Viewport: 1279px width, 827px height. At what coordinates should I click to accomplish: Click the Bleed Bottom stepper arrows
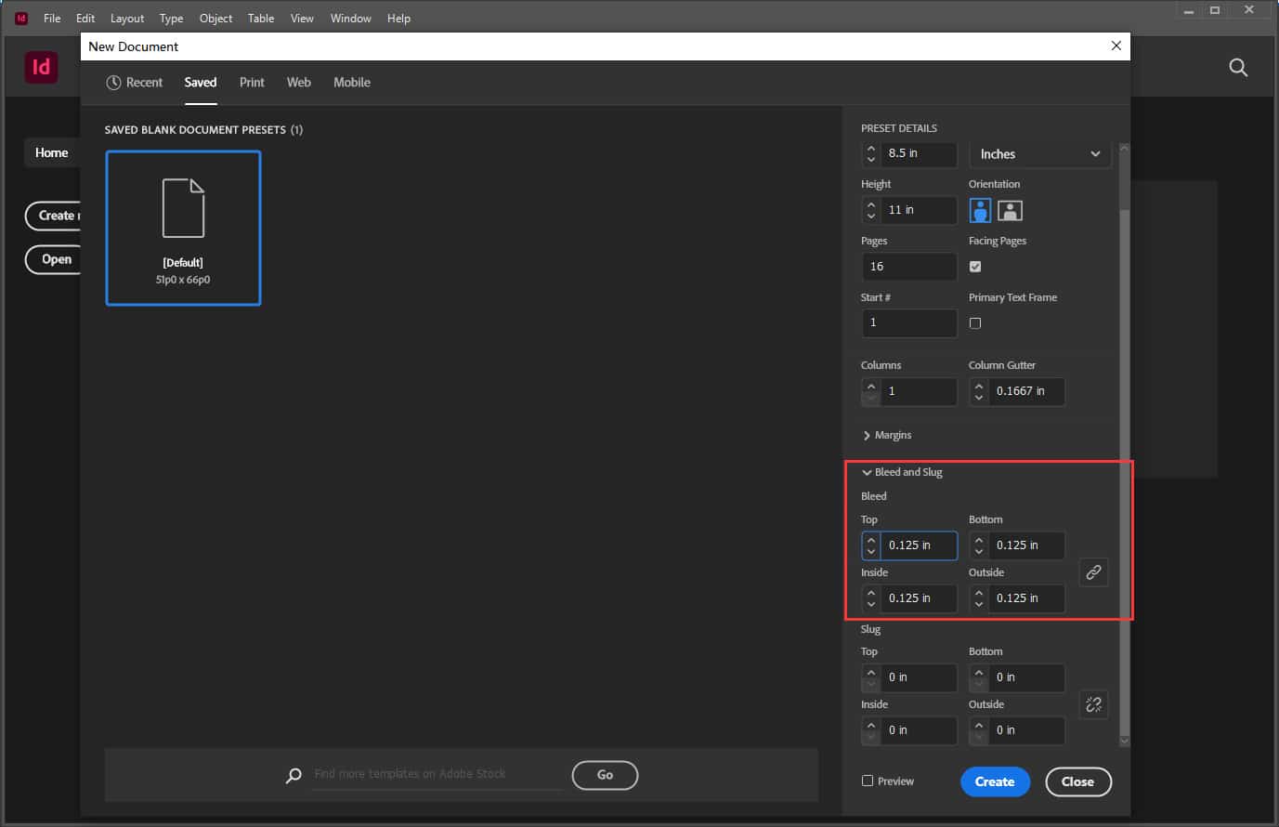coord(979,545)
